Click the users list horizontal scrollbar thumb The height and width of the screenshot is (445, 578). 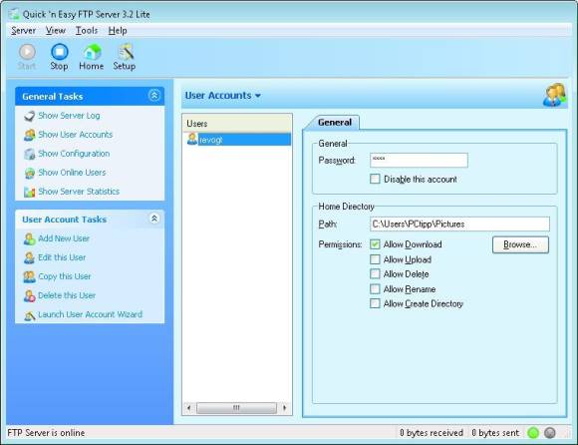pos(236,408)
